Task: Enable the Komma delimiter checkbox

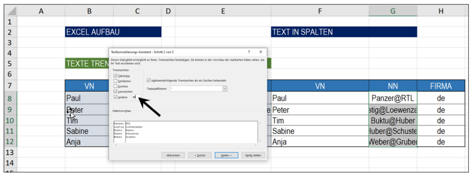Action: click(x=116, y=86)
